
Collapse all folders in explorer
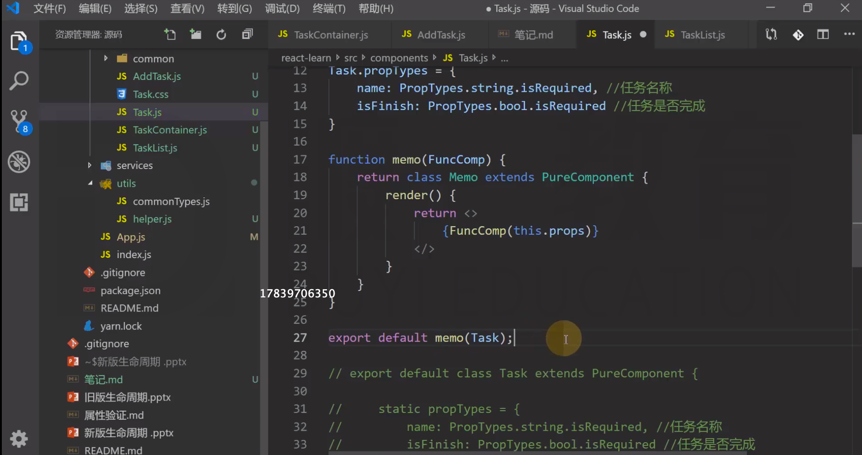tap(247, 34)
